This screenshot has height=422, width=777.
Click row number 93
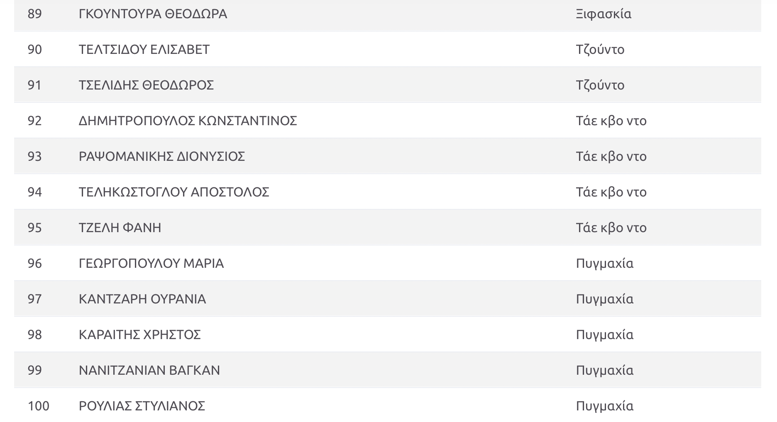[34, 156]
